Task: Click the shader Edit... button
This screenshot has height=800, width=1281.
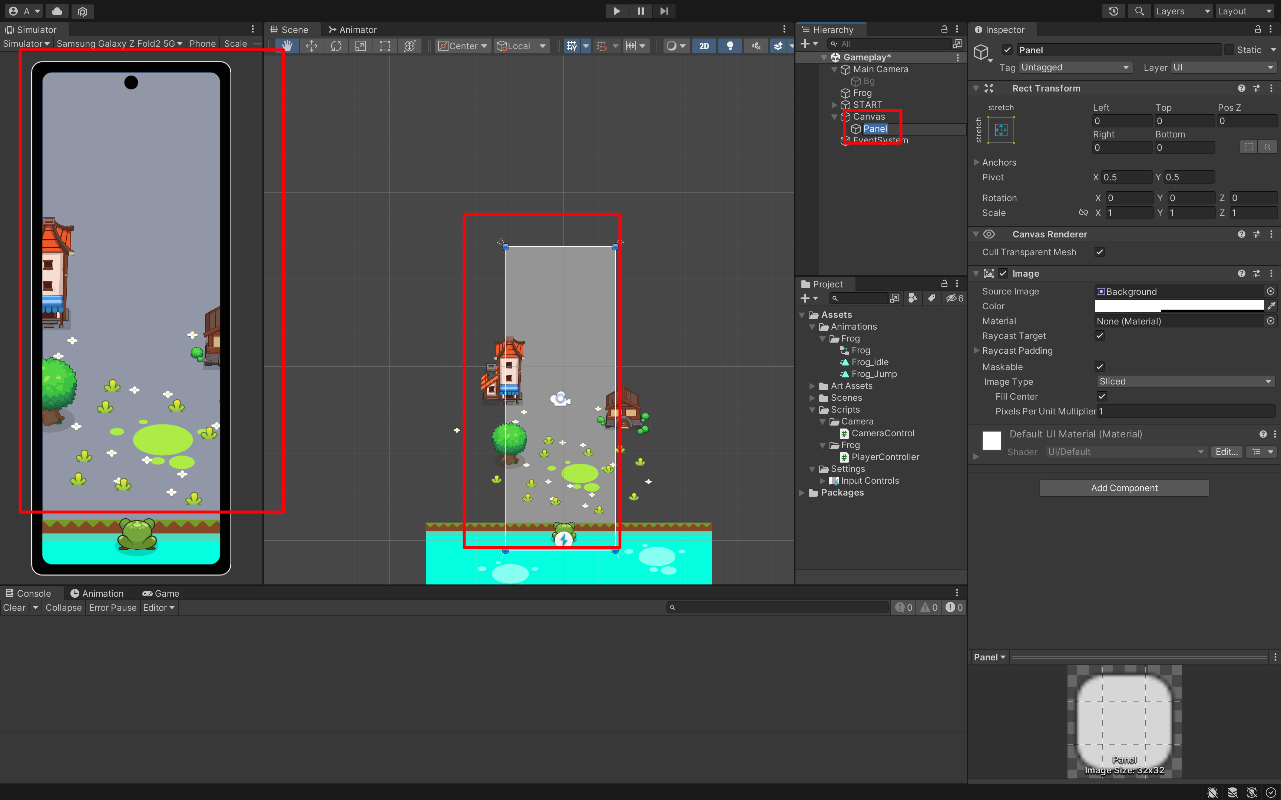Action: point(1227,452)
